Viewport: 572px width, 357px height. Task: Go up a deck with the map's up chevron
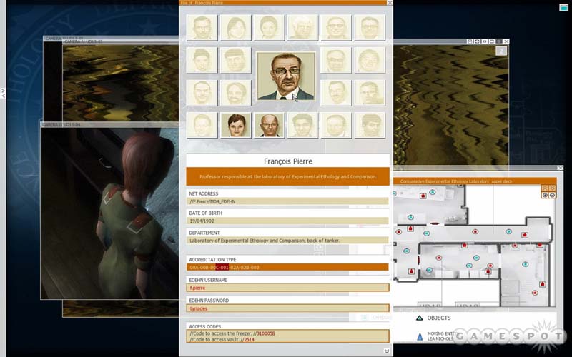545,188
